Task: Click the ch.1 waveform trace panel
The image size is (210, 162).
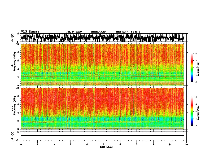Action: tap(103, 38)
